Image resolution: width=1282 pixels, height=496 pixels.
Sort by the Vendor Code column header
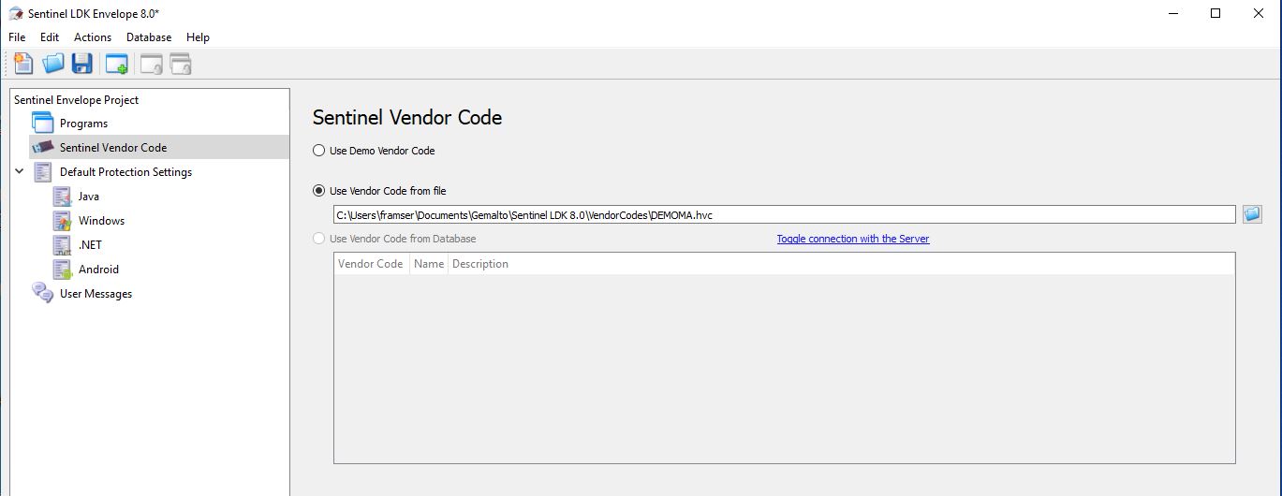[371, 264]
